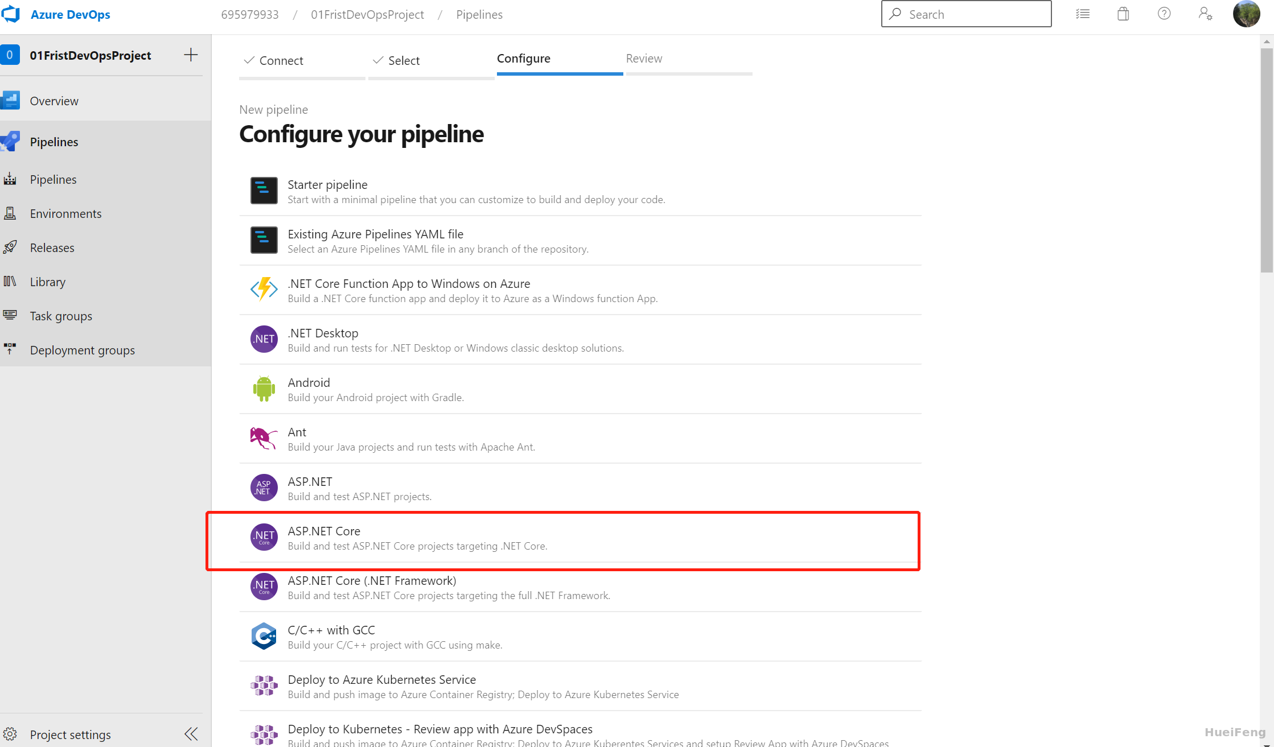
Task: Click the Deploy to Kubernetes DevSpaces icon
Action: (264, 735)
